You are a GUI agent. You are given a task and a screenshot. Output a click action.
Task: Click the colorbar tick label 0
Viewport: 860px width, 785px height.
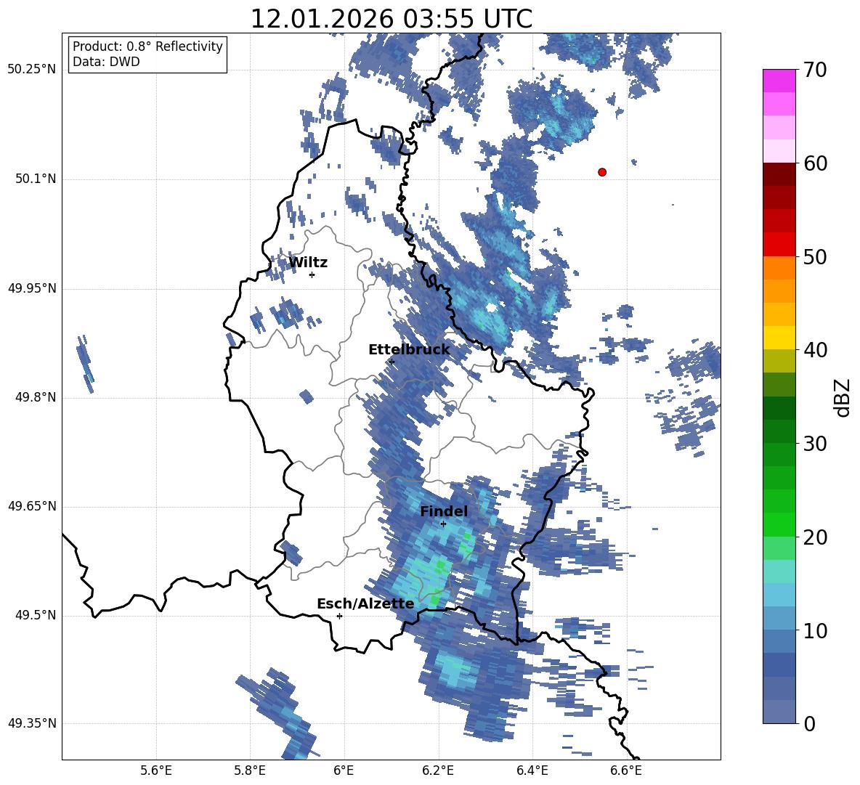[x=809, y=723]
